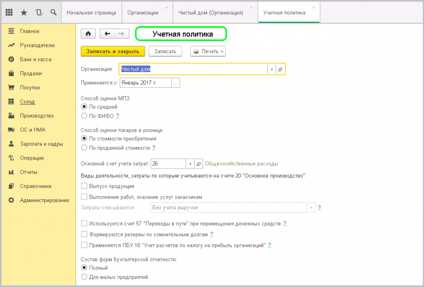Open help link for резервы по сомнительным долгам
Screen dimensions: 424x287
212,234
